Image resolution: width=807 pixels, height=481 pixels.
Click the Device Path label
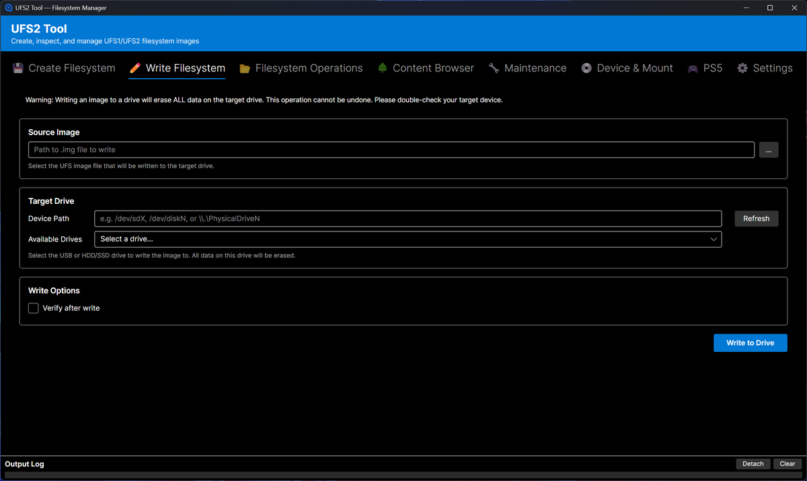pyautogui.click(x=48, y=219)
